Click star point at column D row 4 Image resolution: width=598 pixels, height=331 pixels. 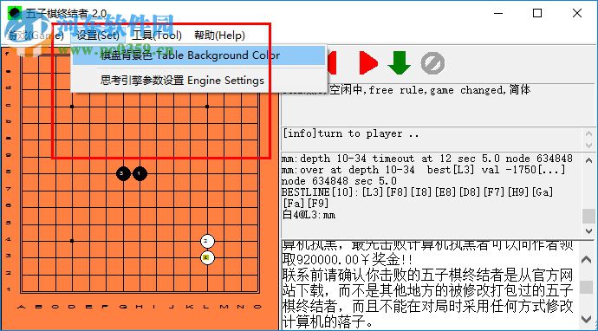[x=72, y=241]
